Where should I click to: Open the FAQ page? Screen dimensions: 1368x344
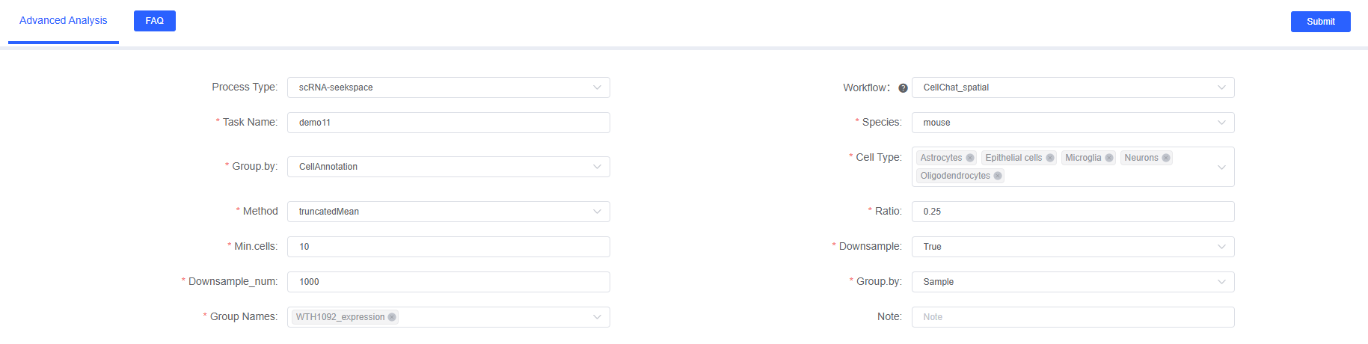point(155,21)
